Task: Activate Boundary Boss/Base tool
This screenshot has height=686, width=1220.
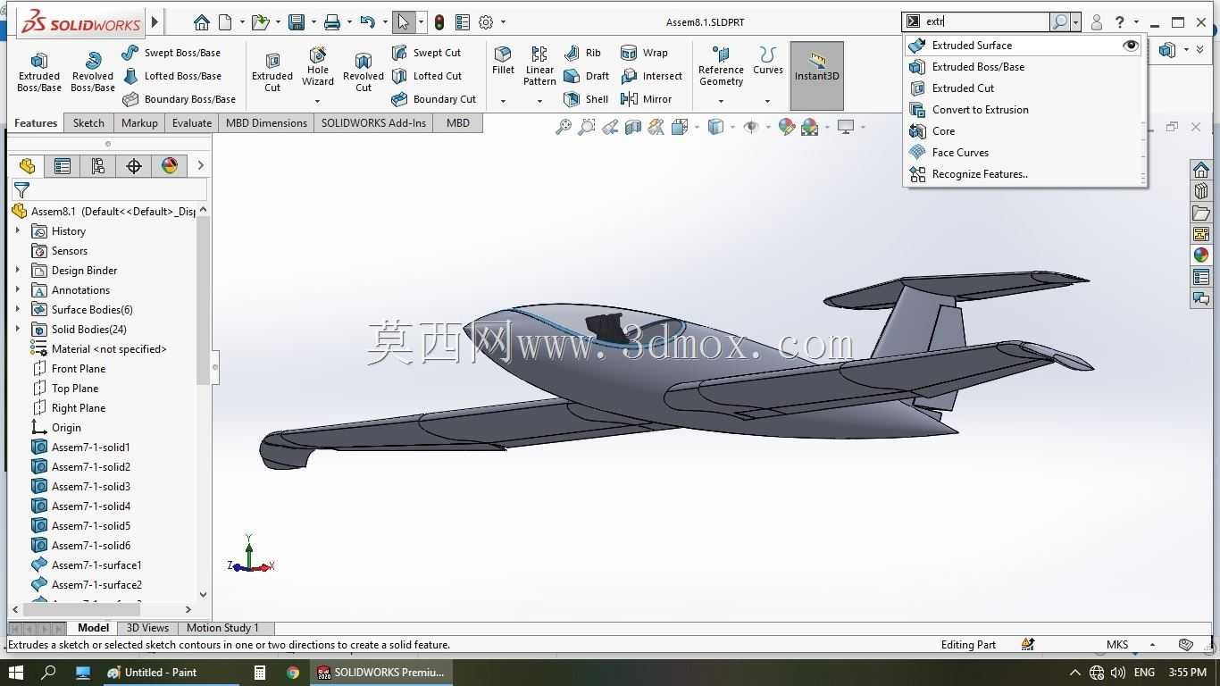Action: 179,99
